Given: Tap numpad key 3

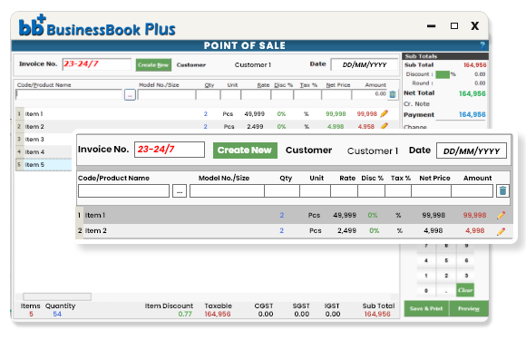Looking at the screenshot, I should click(466, 276).
